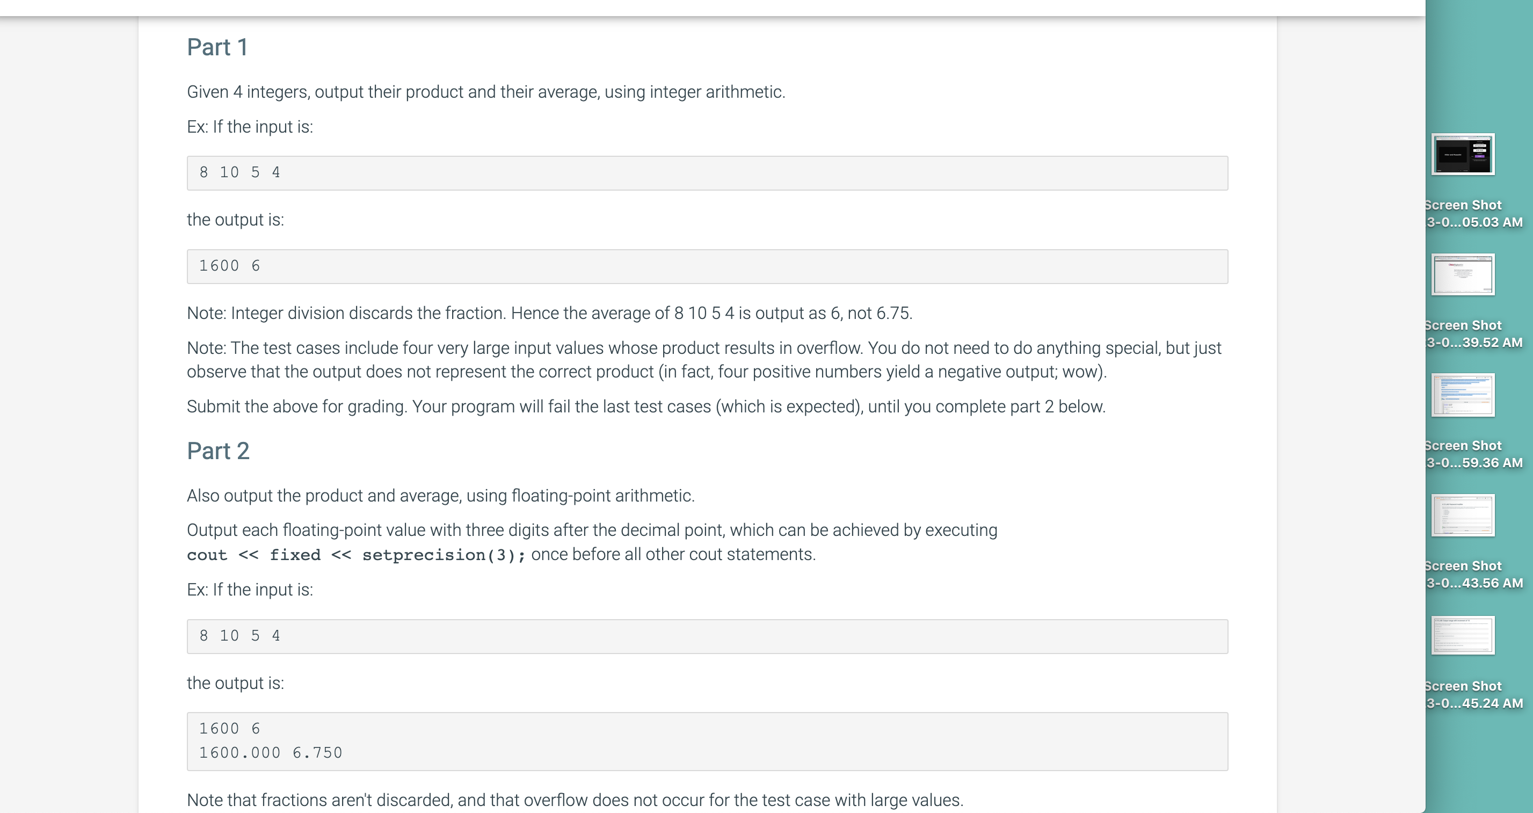Click the Part 2 '8 10 5 4' input box
This screenshot has height=813, width=1533.
tap(707, 637)
